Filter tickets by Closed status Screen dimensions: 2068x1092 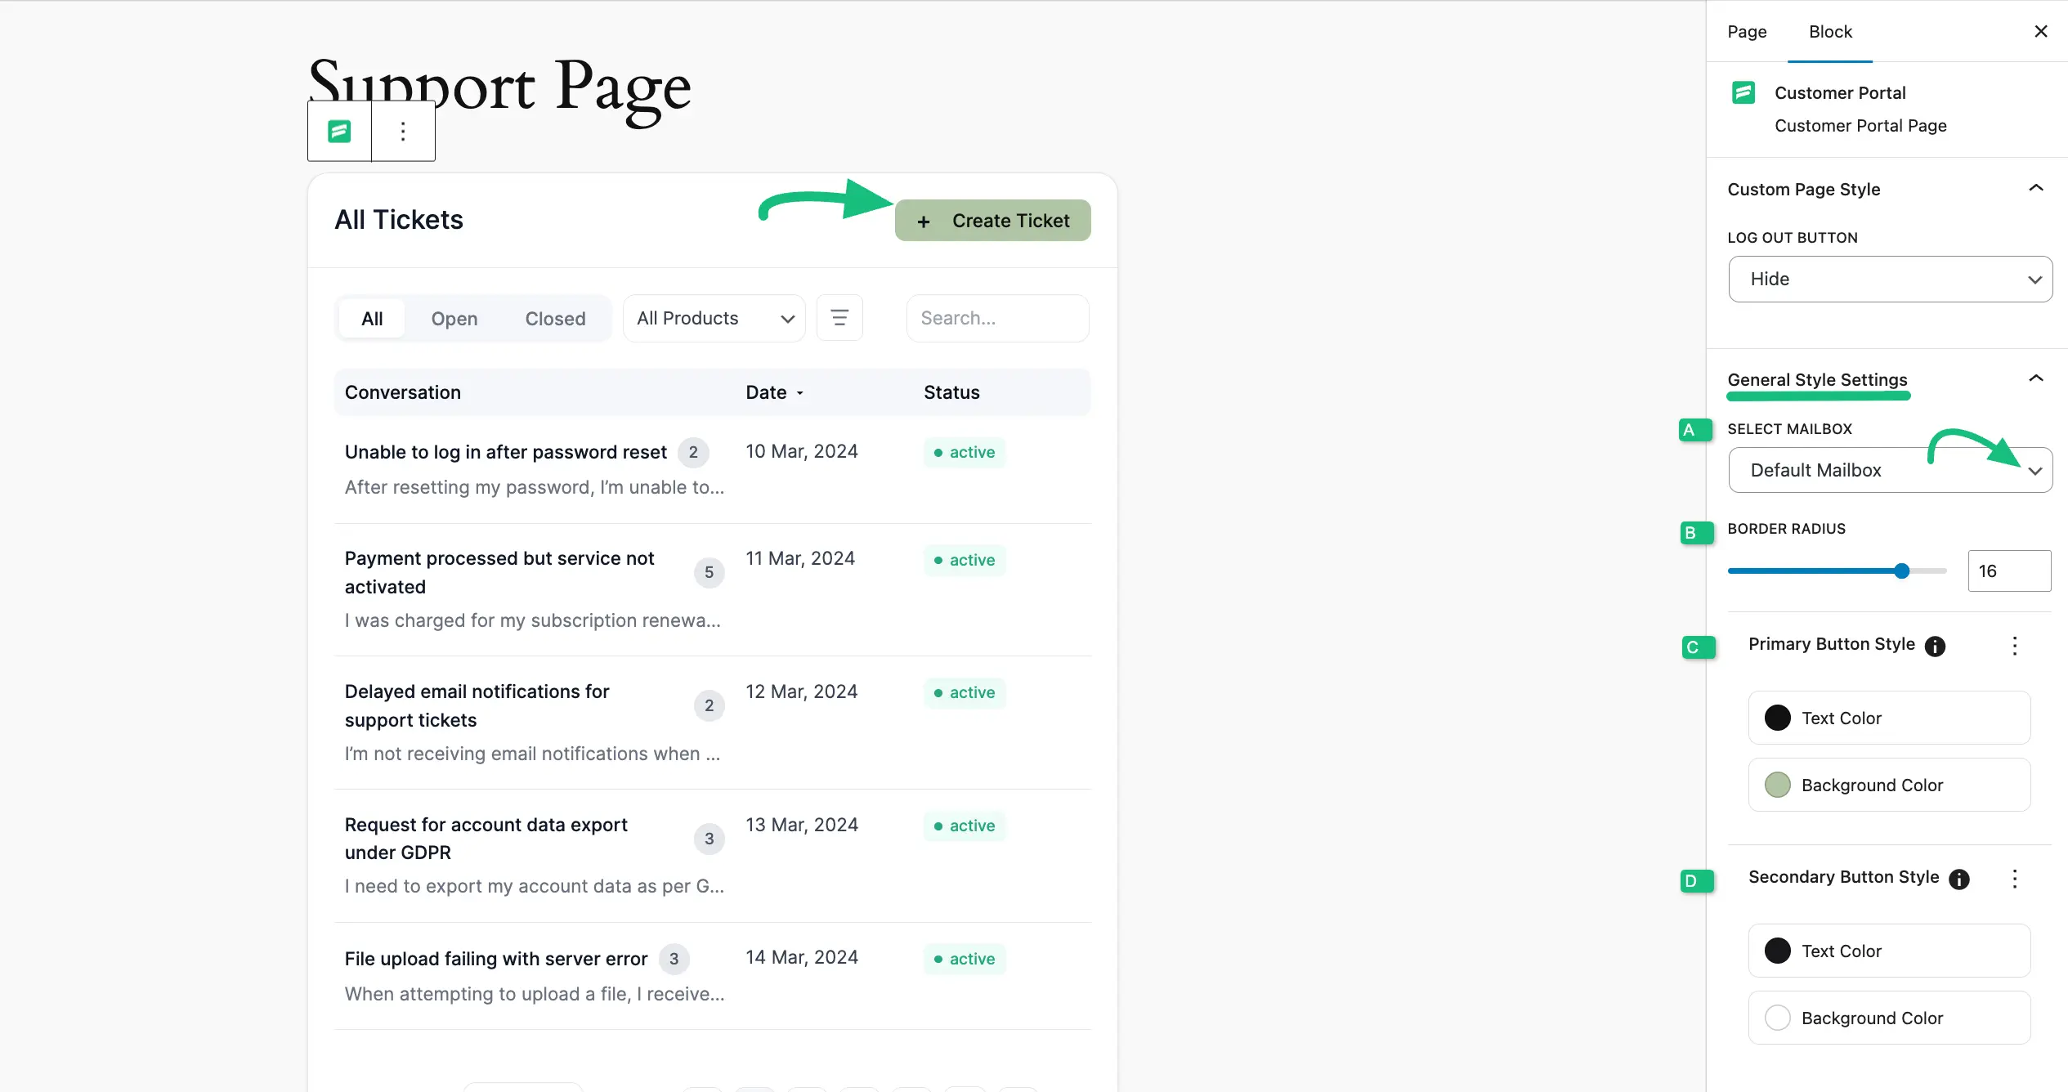pyautogui.click(x=555, y=319)
